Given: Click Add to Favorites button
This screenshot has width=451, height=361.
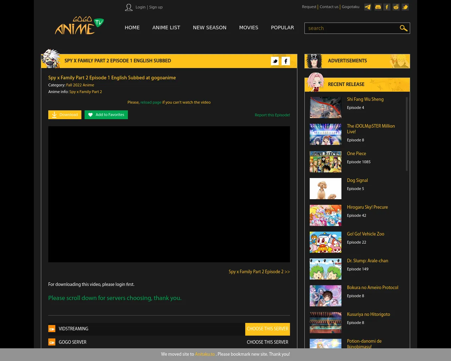Looking at the screenshot, I should point(106,115).
